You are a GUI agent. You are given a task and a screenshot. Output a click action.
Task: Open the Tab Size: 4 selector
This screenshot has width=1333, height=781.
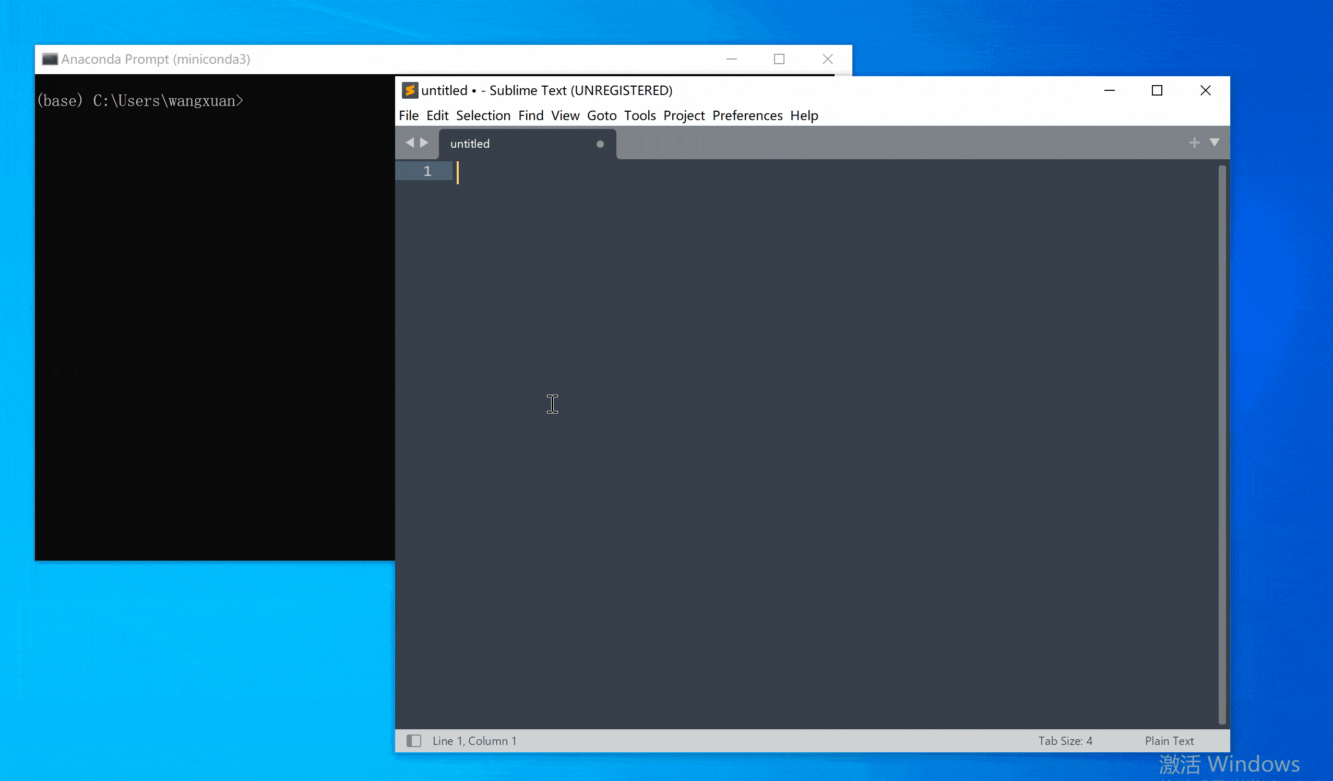pos(1065,741)
